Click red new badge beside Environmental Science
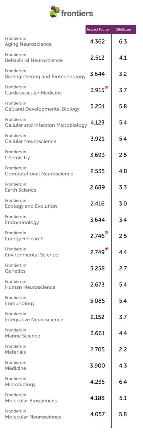 click(107, 249)
